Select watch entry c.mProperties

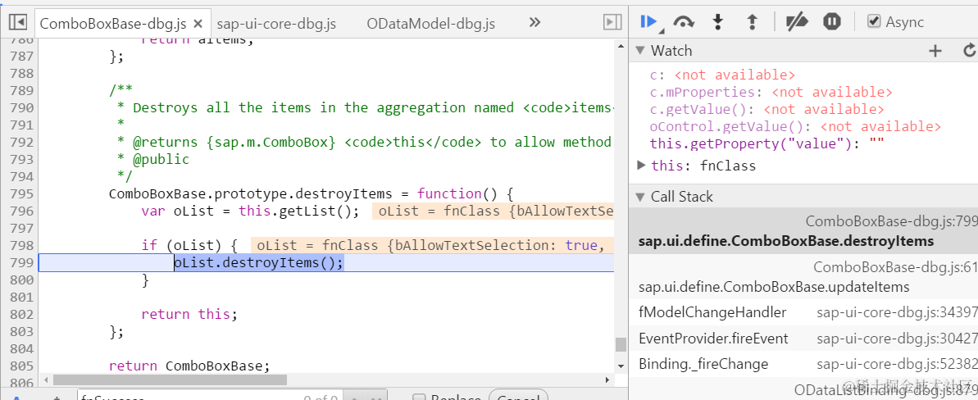pos(771,93)
